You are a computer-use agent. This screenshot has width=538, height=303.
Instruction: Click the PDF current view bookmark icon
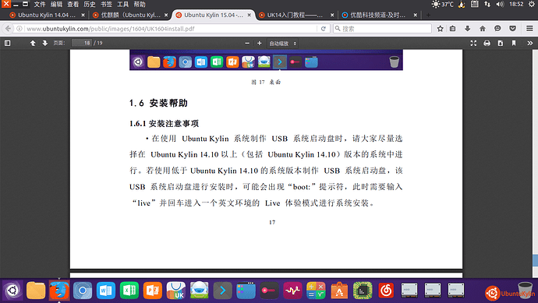click(x=514, y=43)
